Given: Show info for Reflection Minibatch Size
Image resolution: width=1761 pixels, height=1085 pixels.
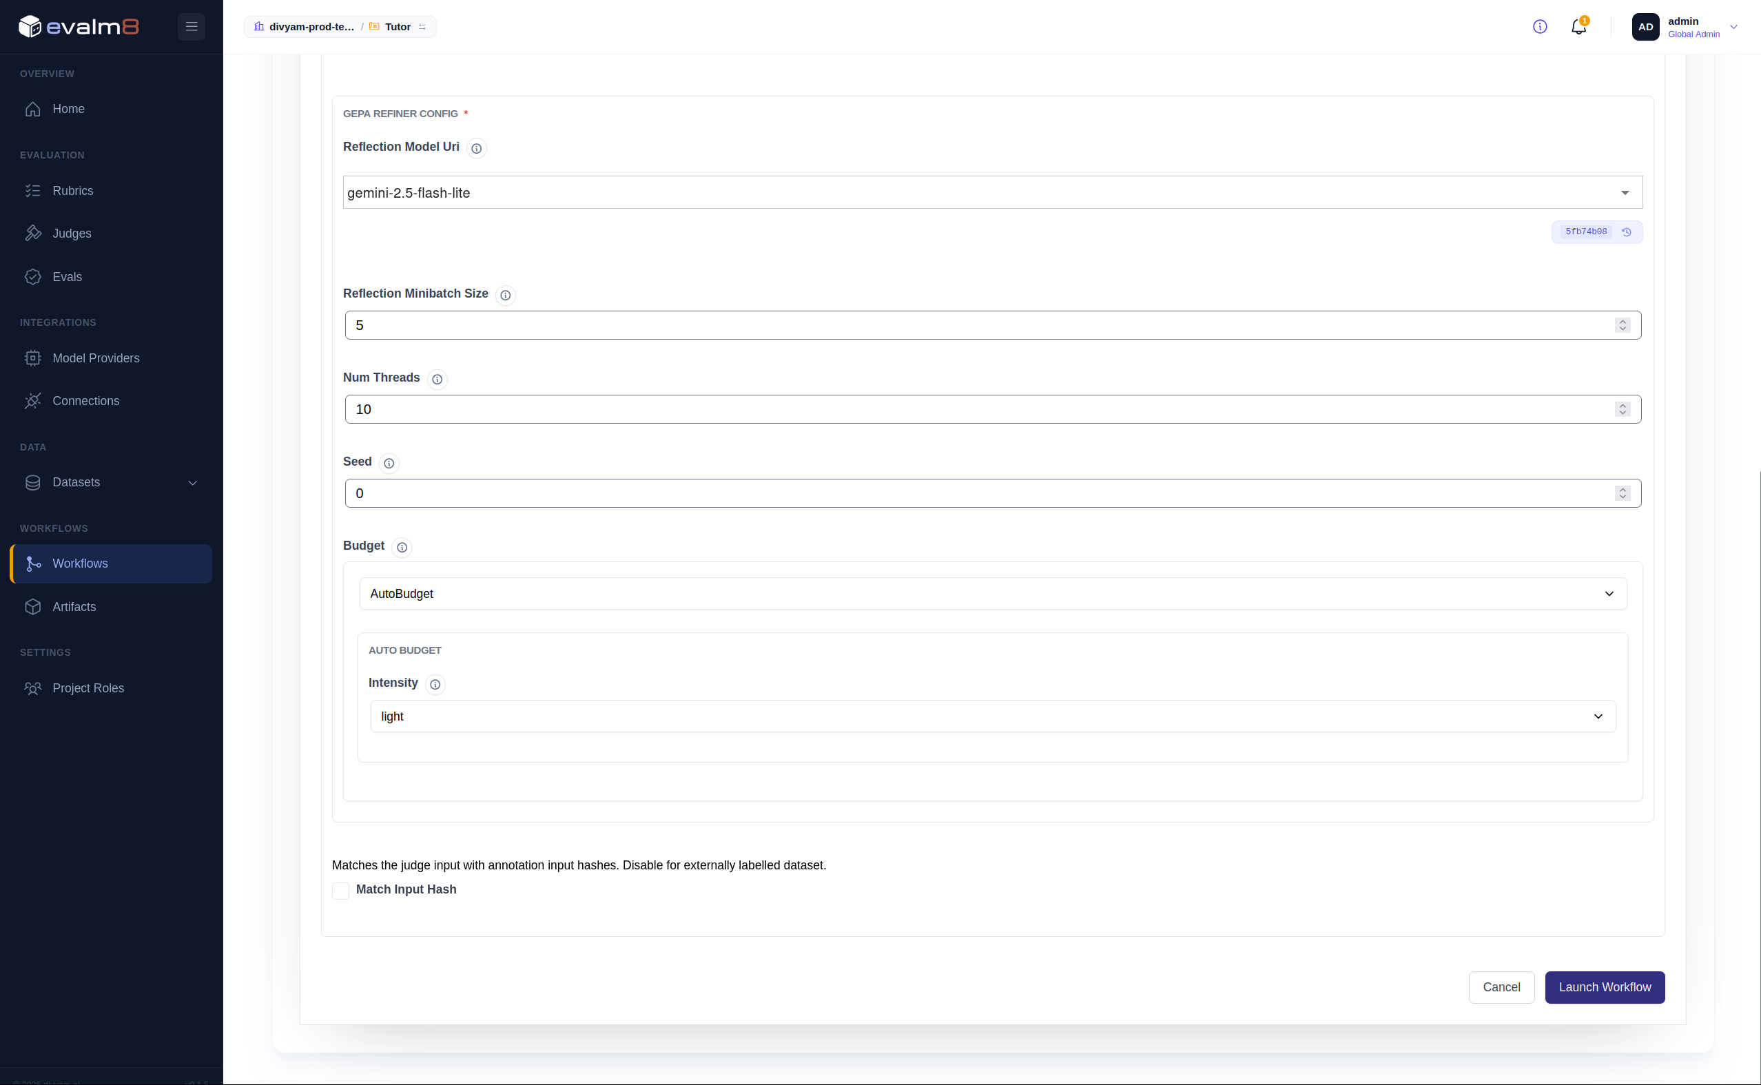Looking at the screenshot, I should tap(505, 295).
